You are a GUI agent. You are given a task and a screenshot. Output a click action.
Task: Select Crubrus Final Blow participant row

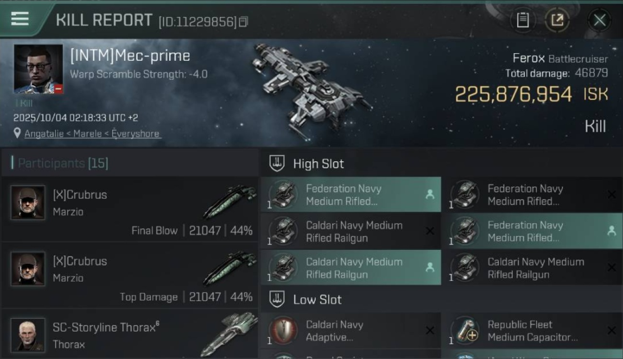click(129, 209)
